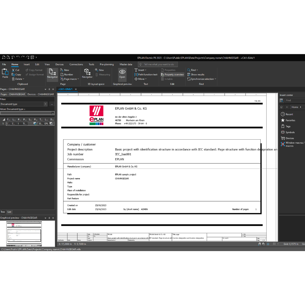Toggle Property overview in Edit group

[172, 74]
